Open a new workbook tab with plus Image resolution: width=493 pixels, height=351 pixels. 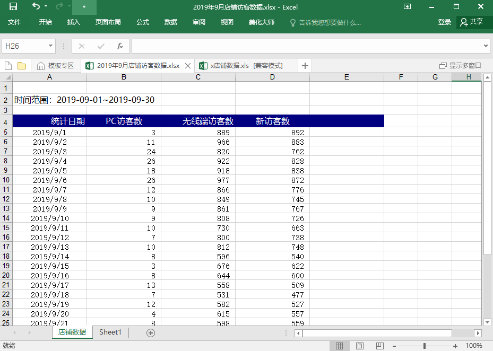(x=305, y=66)
